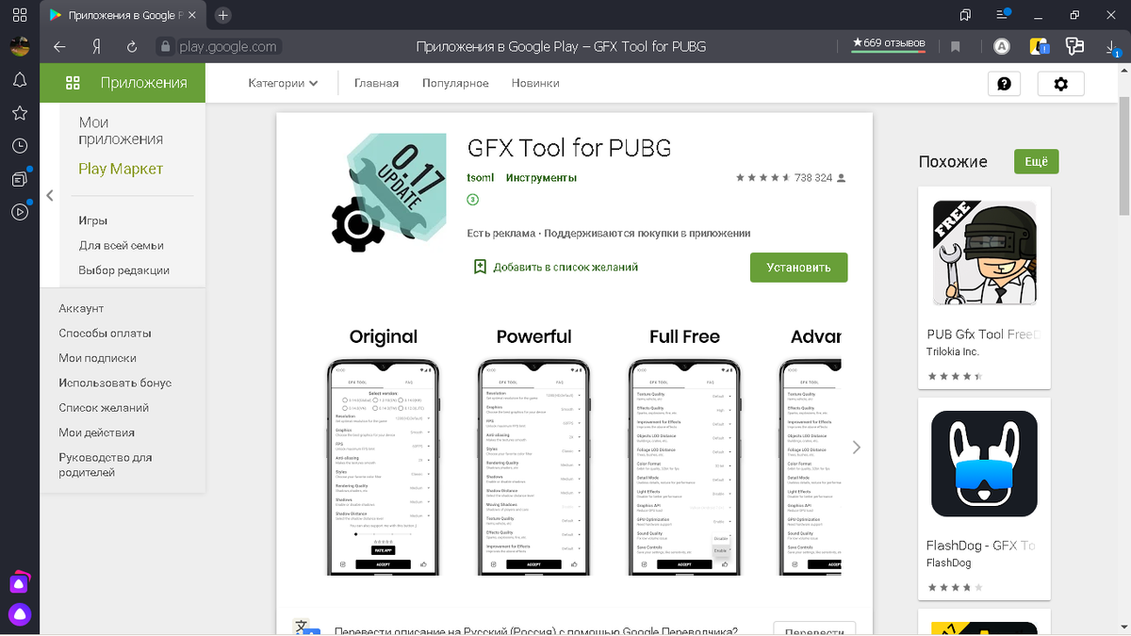Screen dimensions: 1131x636
Task: Open Список желаний link
Action: pyautogui.click(x=104, y=407)
